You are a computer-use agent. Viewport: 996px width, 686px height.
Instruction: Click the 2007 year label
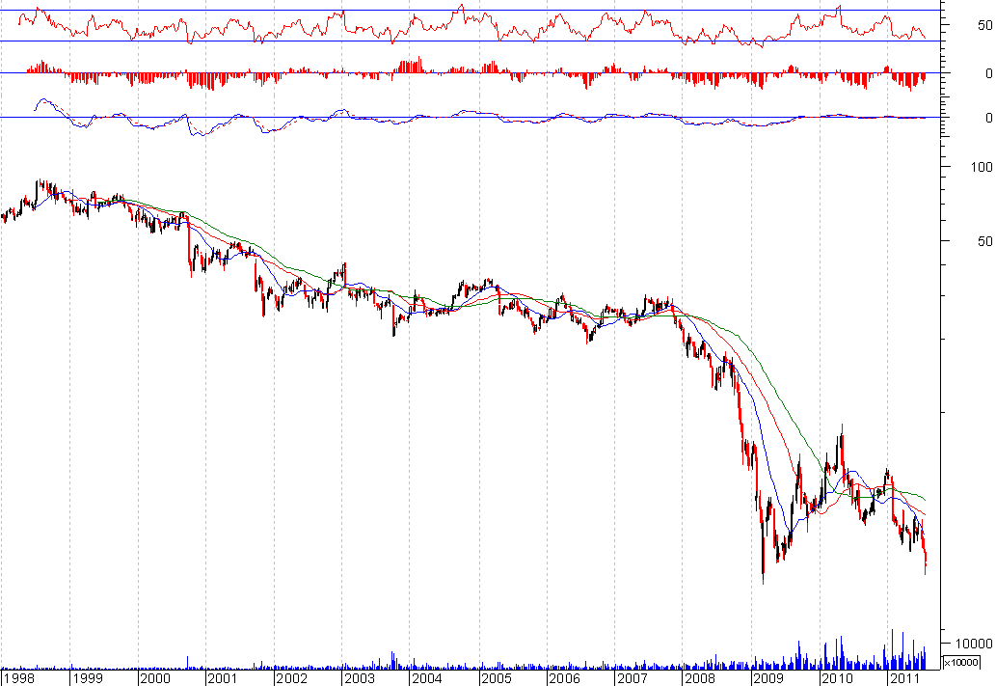click(x=633, y=678)
